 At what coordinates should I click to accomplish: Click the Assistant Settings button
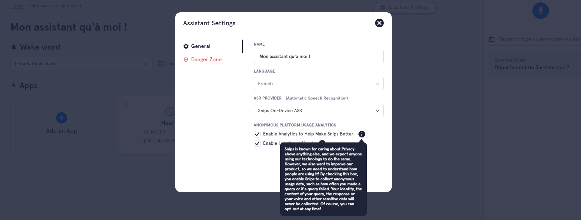[404, 8]
